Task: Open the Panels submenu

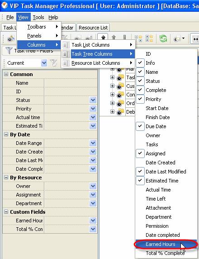Action: point(39,36)
